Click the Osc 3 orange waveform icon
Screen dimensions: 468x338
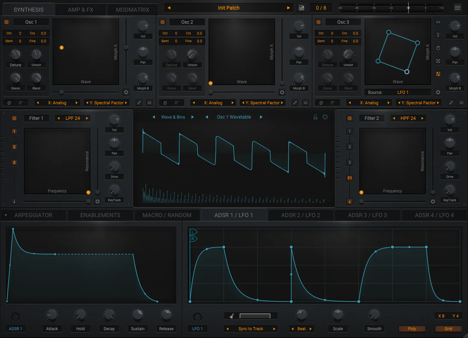click(438, 74)
